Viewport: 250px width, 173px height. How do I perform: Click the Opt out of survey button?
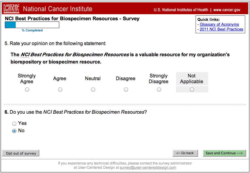click(x=21, y=153)
